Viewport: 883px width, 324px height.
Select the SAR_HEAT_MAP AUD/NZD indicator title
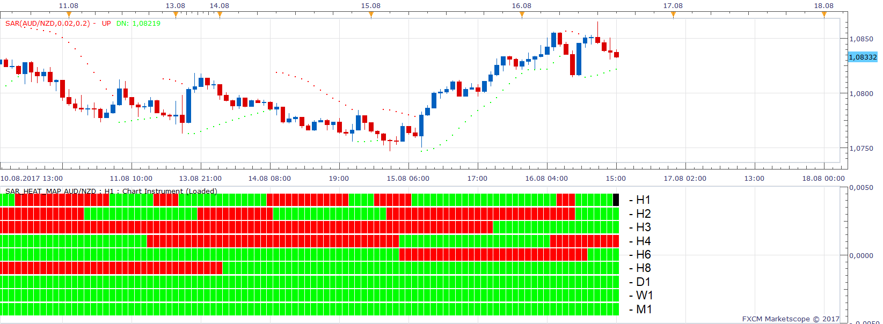tap(111, 191)
